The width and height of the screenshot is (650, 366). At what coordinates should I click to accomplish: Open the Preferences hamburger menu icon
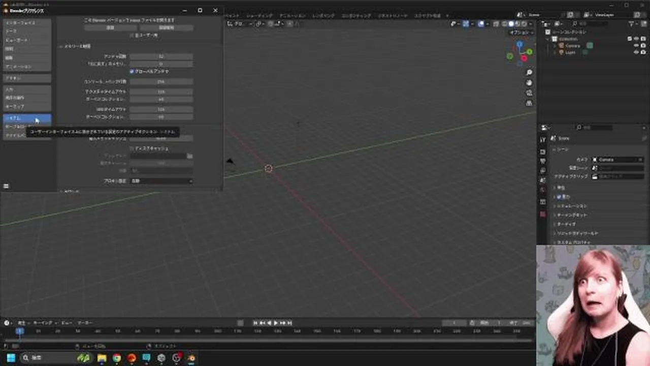6,186
